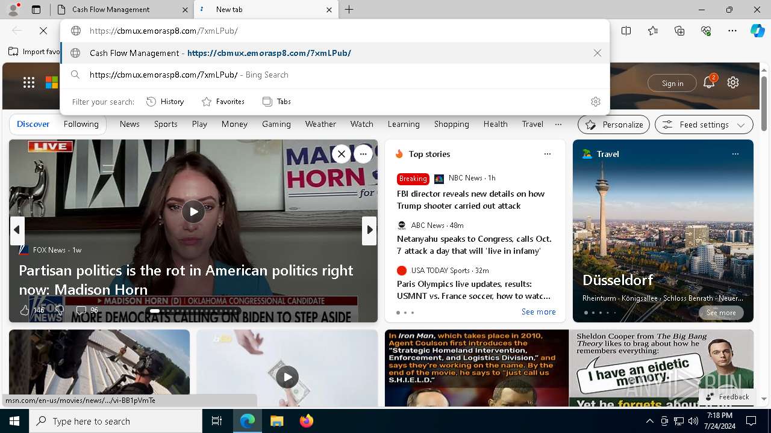Viewport: 771px width, 433px height.
Task: Open Settings and more ellipsis menu
Action: [x=732, y=31]
